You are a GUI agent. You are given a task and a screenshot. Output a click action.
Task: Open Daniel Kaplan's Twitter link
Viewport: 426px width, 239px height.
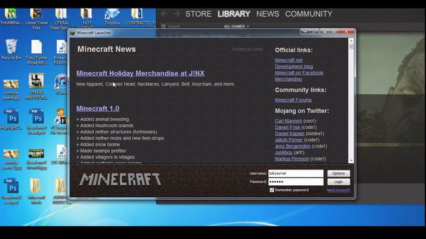290,133
